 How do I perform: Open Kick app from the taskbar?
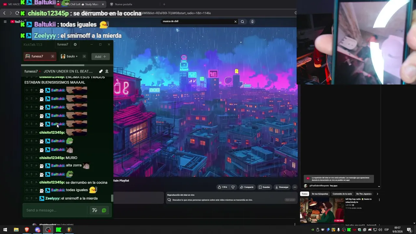click(x=58, y=230)
